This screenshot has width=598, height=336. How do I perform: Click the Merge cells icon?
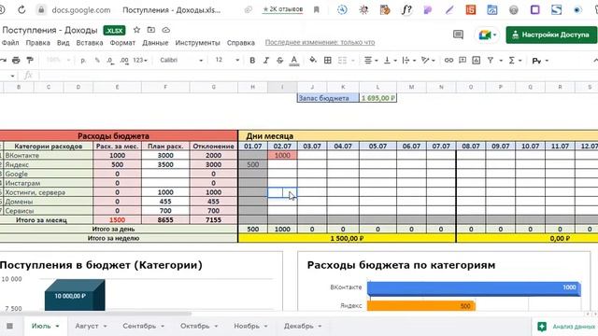342,60
